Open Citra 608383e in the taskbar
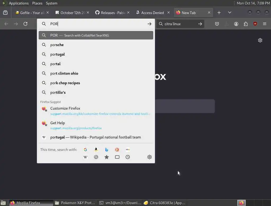The width and height of the screenshot is (271, 206). coord(165,203)
